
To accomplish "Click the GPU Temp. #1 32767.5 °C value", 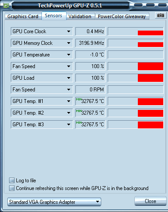I will tap(90, 101).
